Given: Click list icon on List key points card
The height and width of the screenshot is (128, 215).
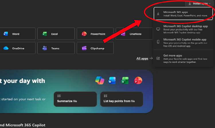Looking at the screenshot, I should [105, 96].
